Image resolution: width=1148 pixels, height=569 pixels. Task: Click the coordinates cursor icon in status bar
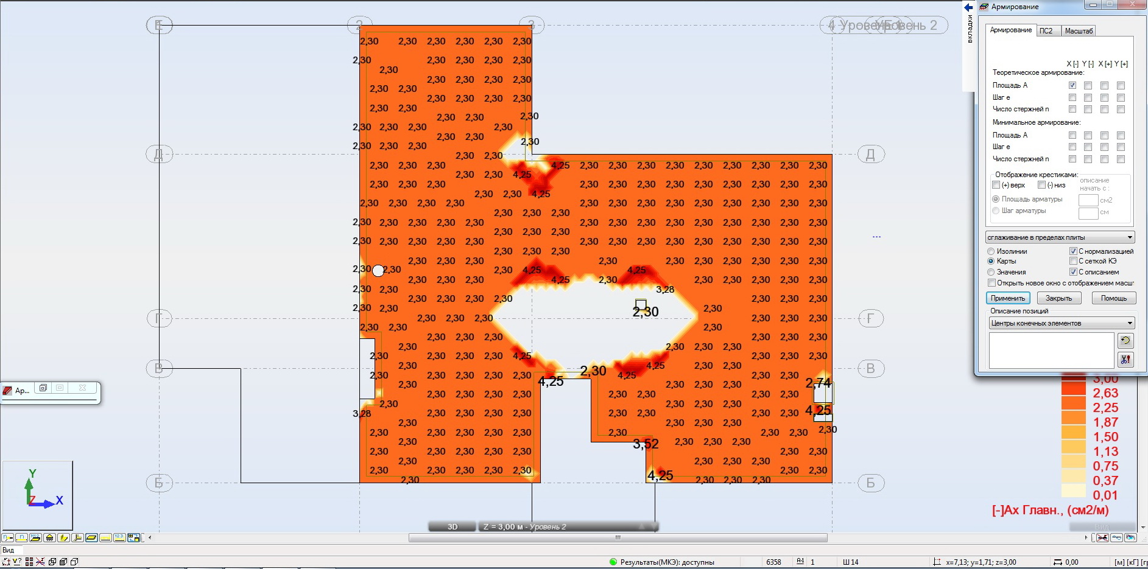click(937, 562)
